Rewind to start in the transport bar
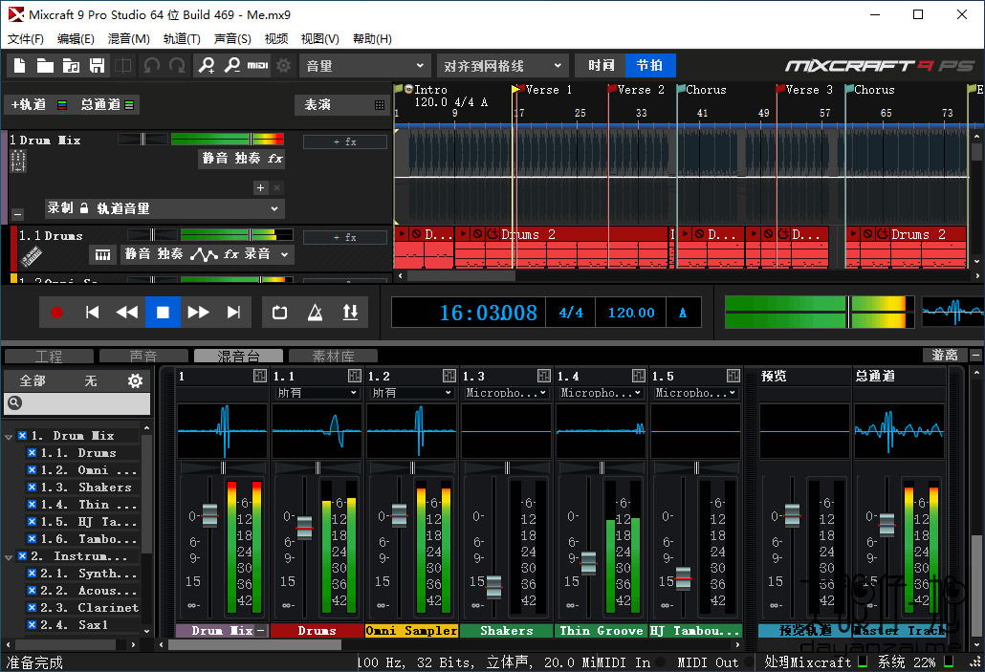Image resolution: width=985 pixels, height=672 pixels. 93,313
